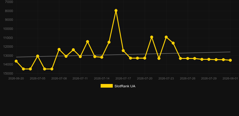This screenshot has width=239, height=116.
Task: Click the 9000 y-axis label
Action: pyautogui.click(x=9, y=20)
